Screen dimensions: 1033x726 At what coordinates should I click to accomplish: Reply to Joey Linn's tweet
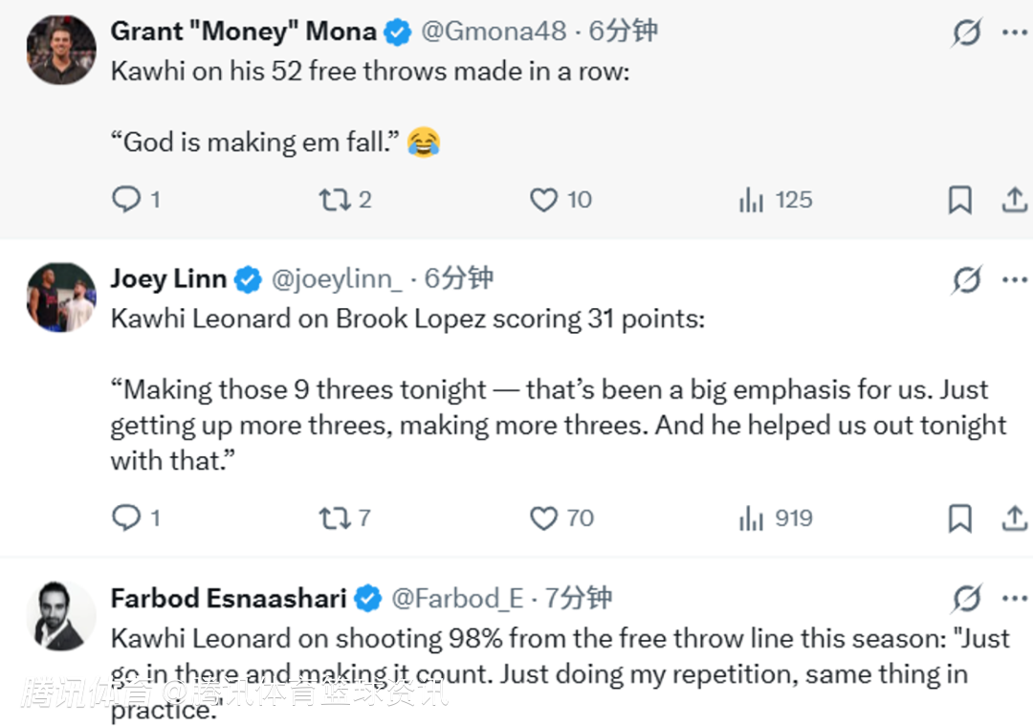point(127,517)
